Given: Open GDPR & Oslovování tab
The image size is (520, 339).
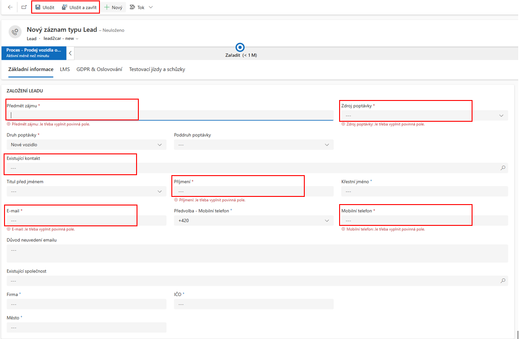Looking at the screenshot, I should 99,69.
